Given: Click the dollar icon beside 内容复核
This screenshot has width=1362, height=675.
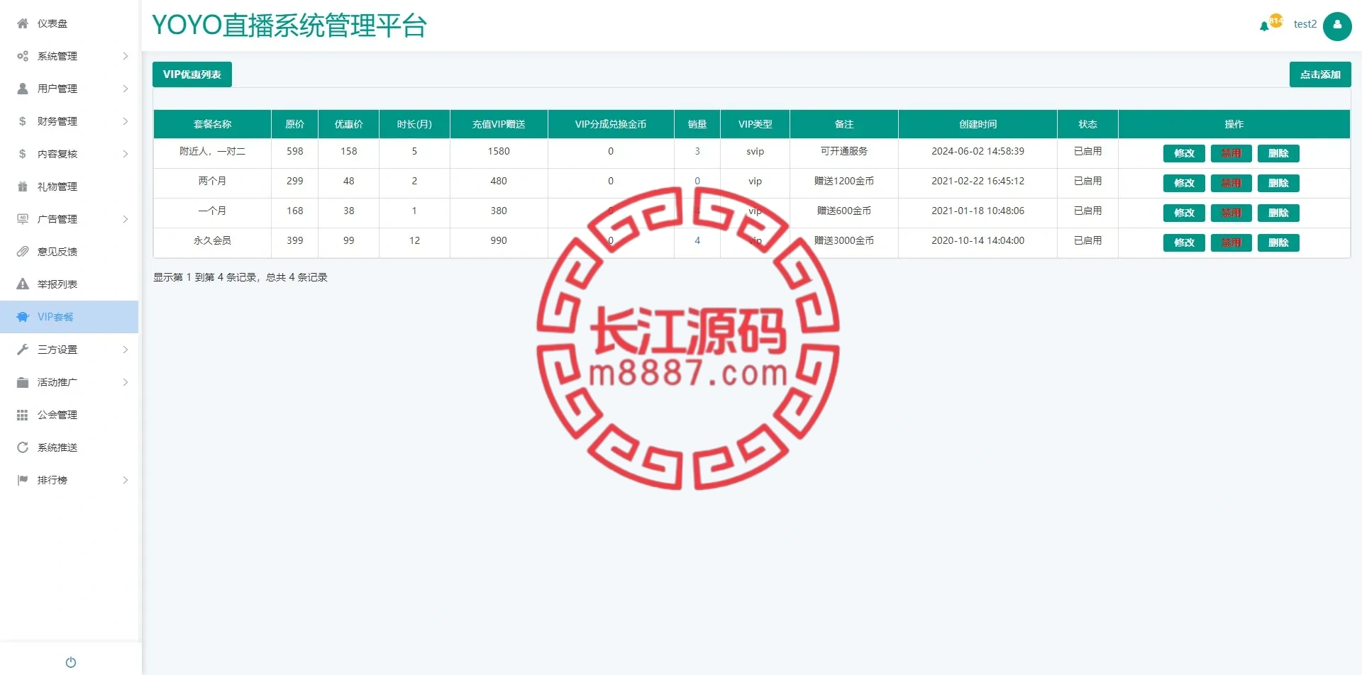Looking at the screenshot, I should click(23, 154).
